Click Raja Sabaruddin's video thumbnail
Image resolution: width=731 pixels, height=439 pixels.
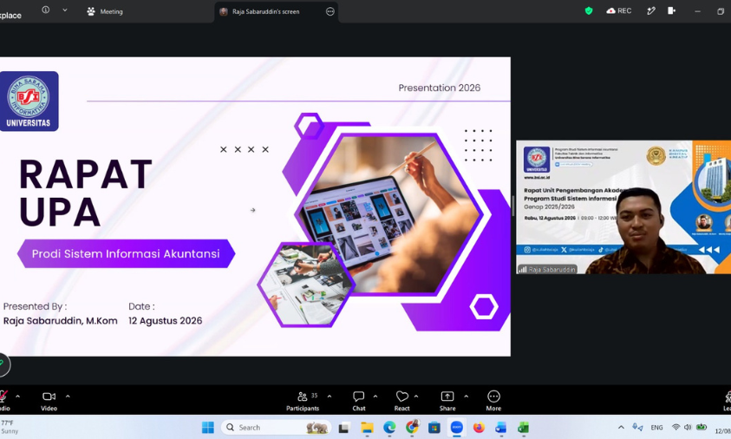(x=623, y=206)
